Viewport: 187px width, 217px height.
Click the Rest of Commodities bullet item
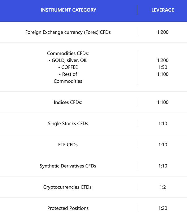click(68, 77)
